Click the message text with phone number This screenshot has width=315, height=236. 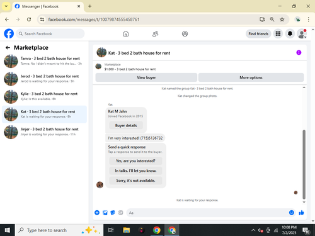135,138
